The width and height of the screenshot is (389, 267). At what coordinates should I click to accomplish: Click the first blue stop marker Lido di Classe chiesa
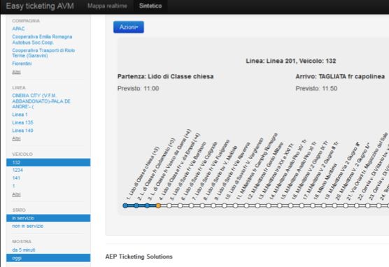coord(125,205)
